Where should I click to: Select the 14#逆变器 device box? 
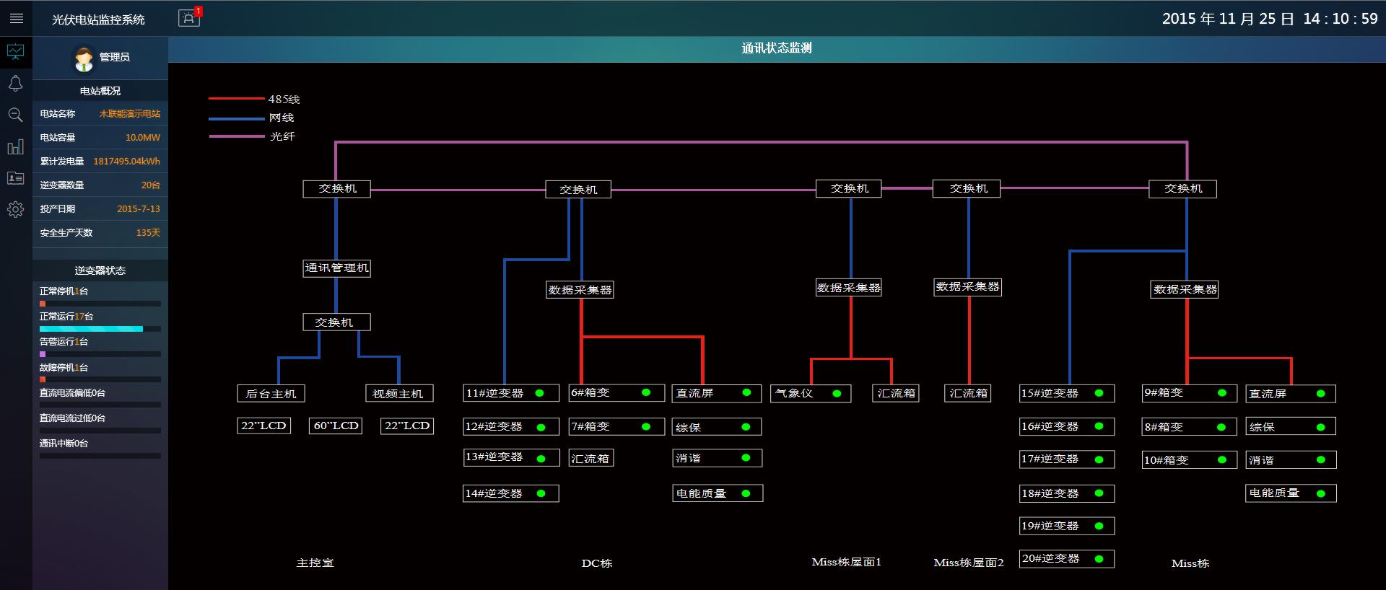[511, 493]
